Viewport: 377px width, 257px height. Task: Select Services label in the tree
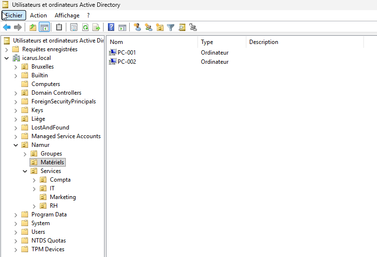(x=51, y=171)
